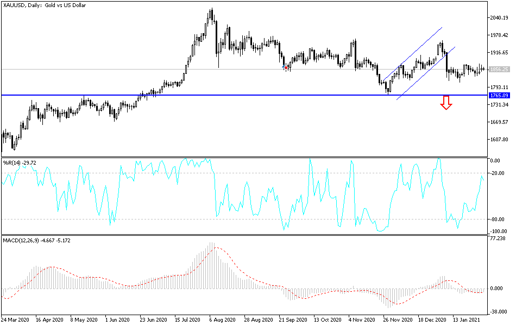Click the 1916.65 price axis label
This screenshot has width=516, height=326.
[499, 52]
